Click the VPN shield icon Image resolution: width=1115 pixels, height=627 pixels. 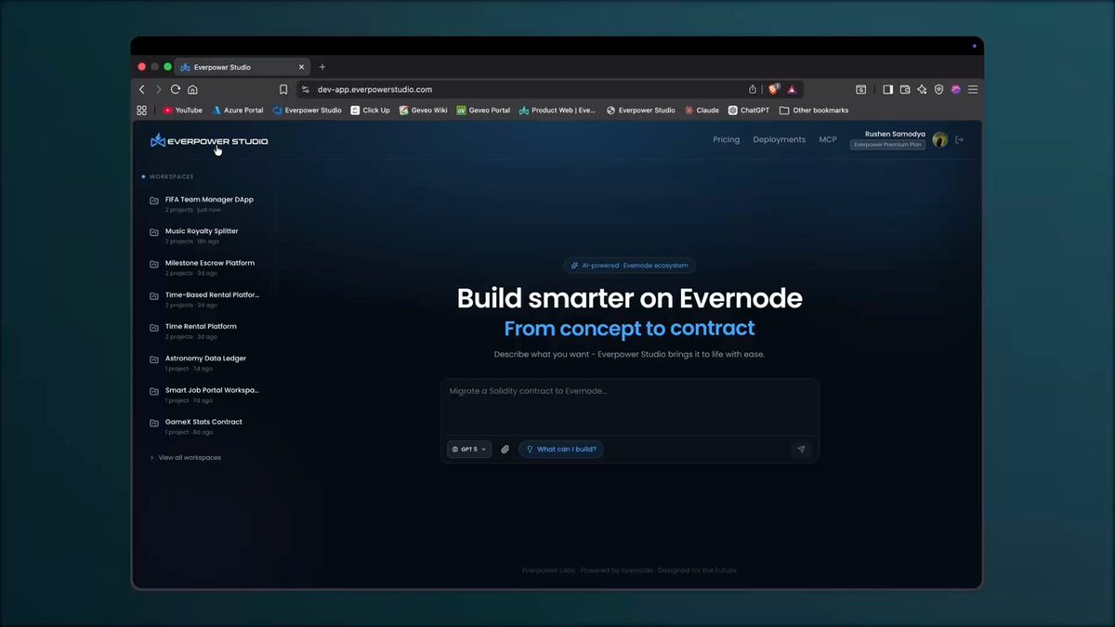[938, 89]
